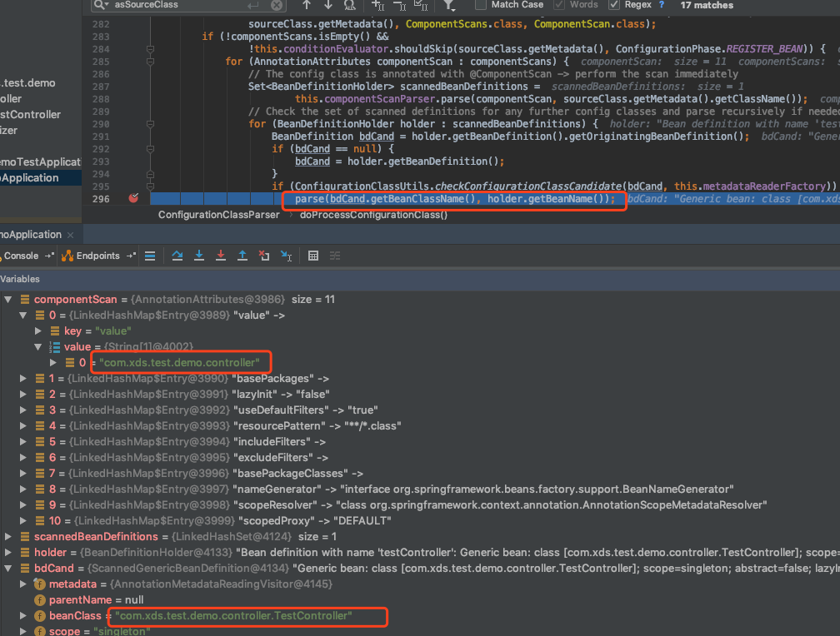
Task: Toggle breakpoint on line 296
Action: coord(133,198)
